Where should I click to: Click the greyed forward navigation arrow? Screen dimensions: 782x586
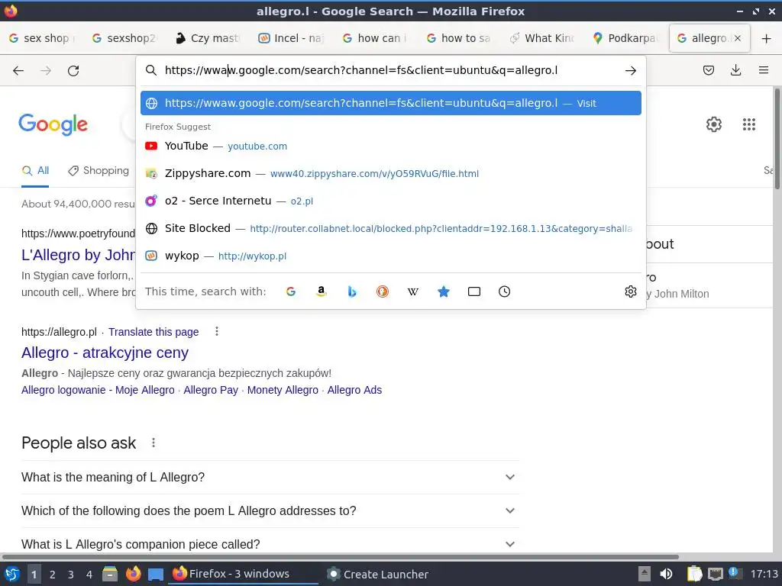pos(46,71)
